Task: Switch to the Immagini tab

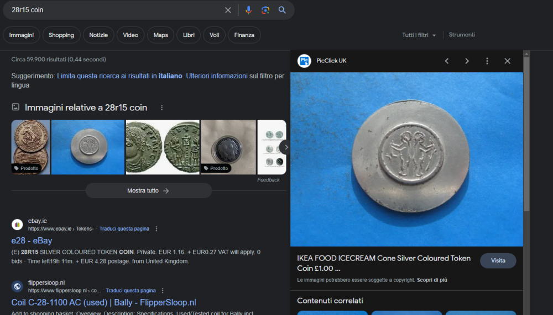Action: (21, 35)
